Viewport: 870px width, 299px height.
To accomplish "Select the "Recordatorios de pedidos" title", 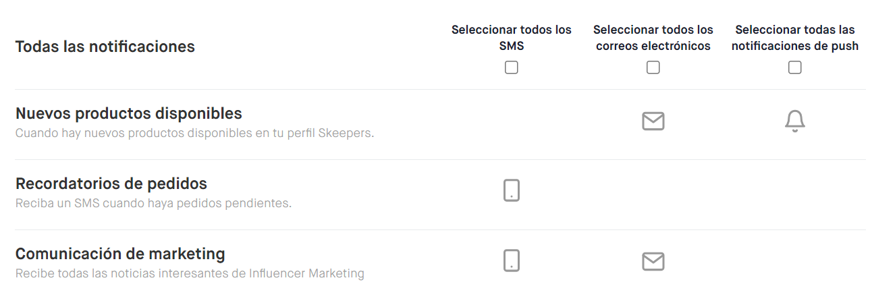I will pos(111,183).
